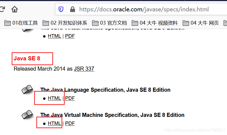Open HTML of Java Virtual Machine Specification SE 8
This screenshot has height=135, width=227.
click(54, 123)
